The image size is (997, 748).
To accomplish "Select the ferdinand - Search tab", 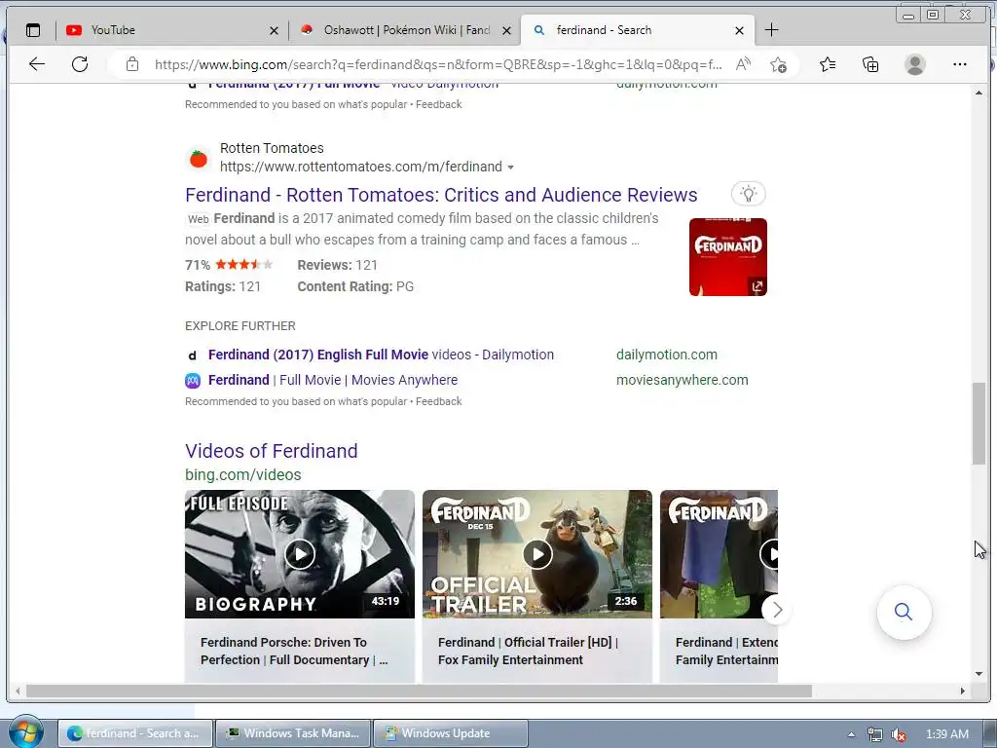I will (x=637, y=30).
